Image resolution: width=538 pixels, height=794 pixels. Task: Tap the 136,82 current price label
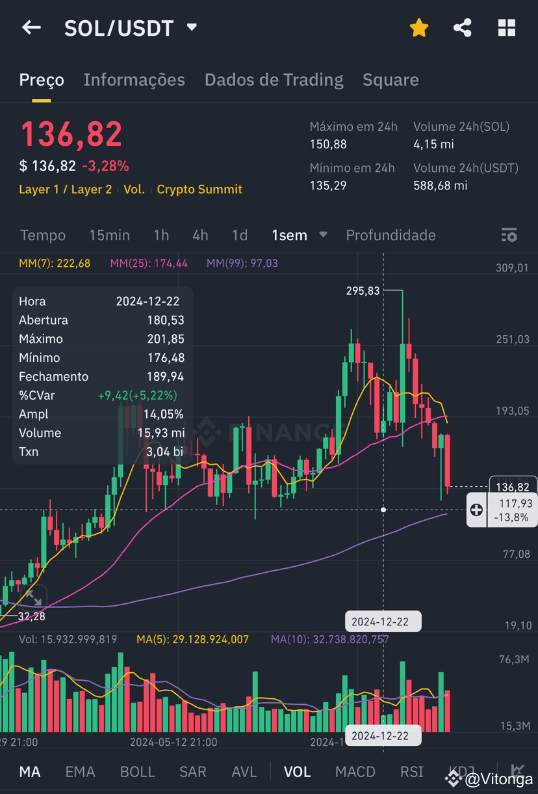[x=513, y=487]
